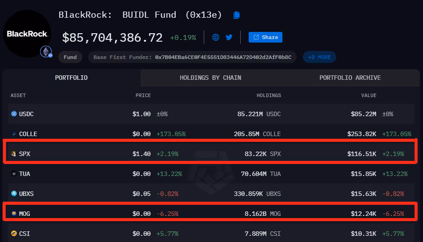Click the Share button
Screen dimensions: 423x242
pyautogui.click(x=266, y=37)
